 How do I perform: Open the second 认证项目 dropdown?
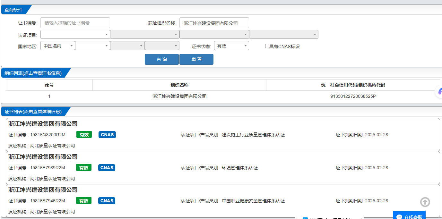click(x=145, y=34)
